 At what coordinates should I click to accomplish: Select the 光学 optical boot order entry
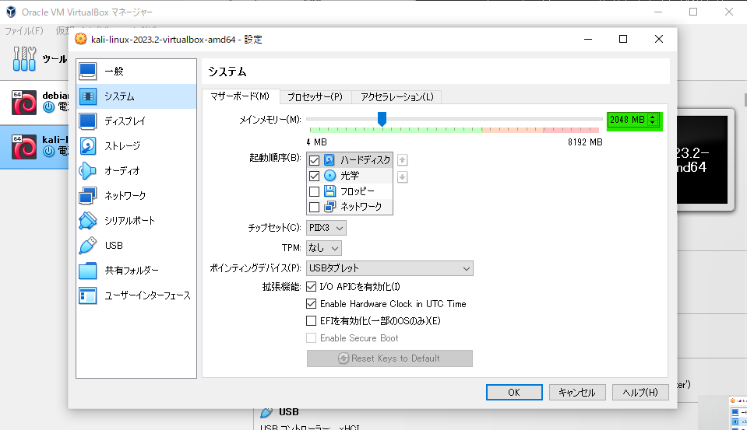(x=350, y=176)
